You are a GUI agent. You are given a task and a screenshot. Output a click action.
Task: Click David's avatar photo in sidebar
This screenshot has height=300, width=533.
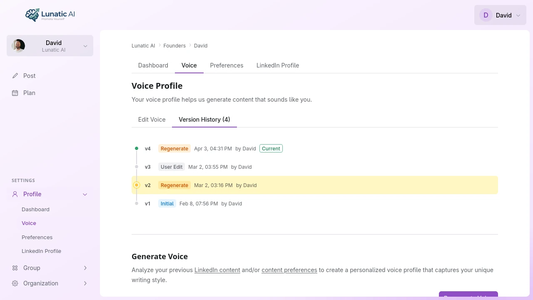coord(18,46)
